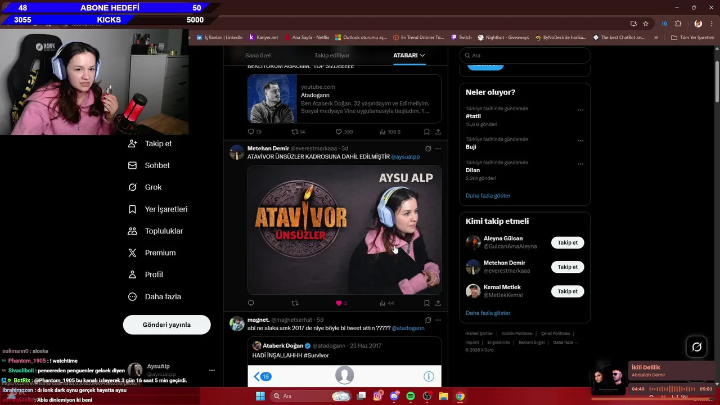Open Metehan Demir's profile from post
Screen dimensions: 720x405
[268, 148]
